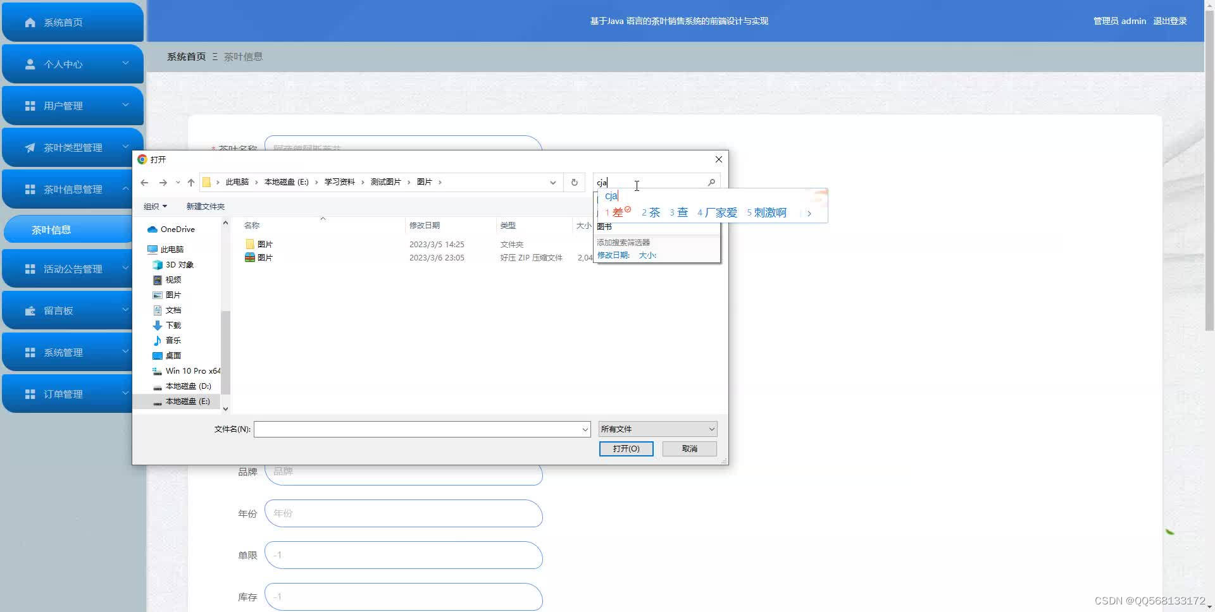Image resolution: width=1215 pixels, height=612 pixels.
Task: Focus the 年份 input field
Action: 404,513
